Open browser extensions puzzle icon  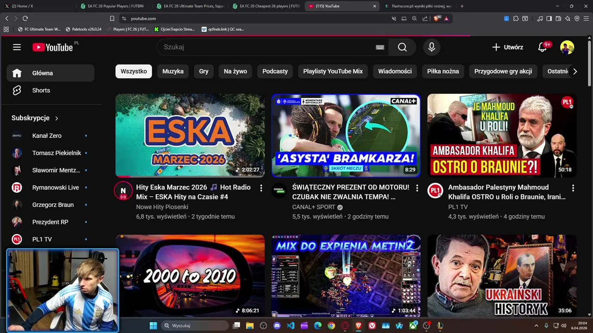pyautogui.click(x=516, y=18)
